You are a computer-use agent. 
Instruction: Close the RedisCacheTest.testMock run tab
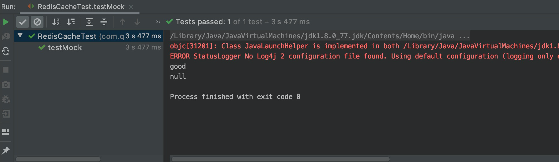pyautogui.click(x=131, y=7)
